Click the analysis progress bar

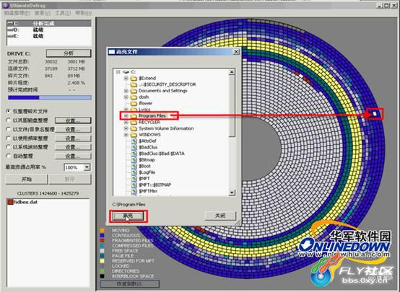50,97
